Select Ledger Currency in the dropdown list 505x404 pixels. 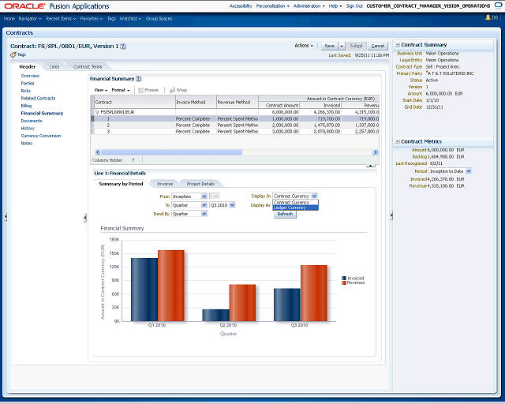click(295, 208)
